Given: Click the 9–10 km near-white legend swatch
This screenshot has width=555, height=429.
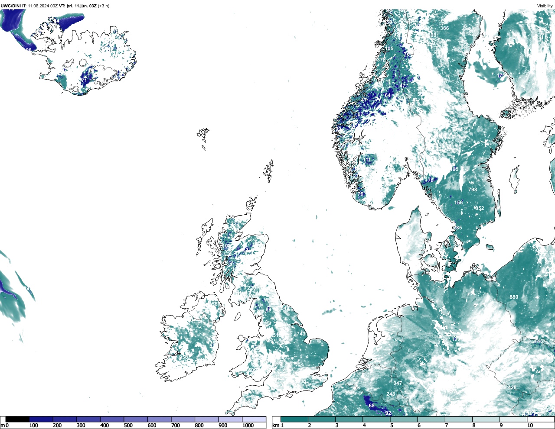Looking at the screenshot, I should (x=514, y=419).
